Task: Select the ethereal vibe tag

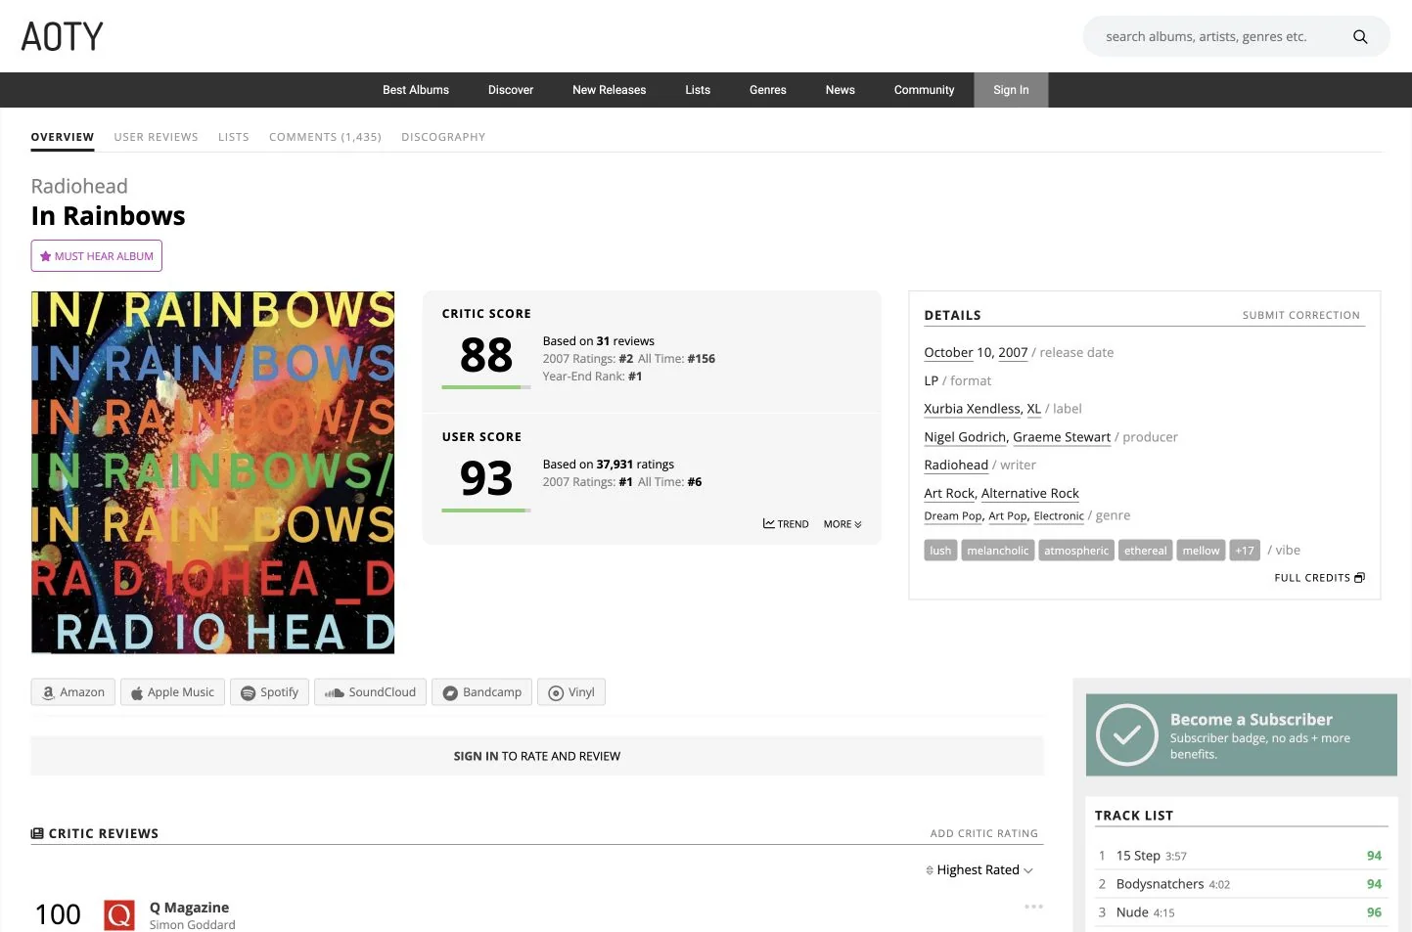Action: pos(1146,551)
